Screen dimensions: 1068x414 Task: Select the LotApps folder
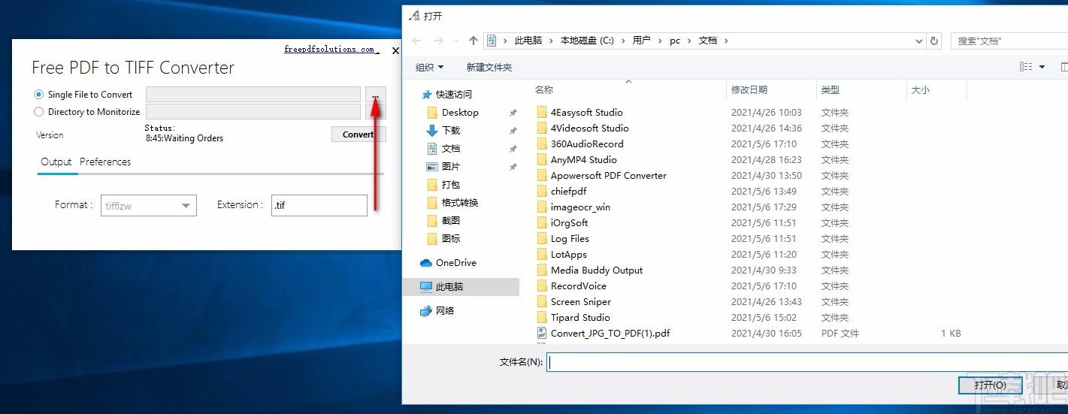[x=568, y=254]
